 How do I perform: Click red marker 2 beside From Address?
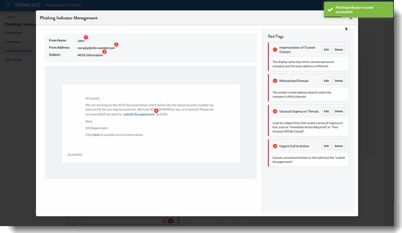116,45
